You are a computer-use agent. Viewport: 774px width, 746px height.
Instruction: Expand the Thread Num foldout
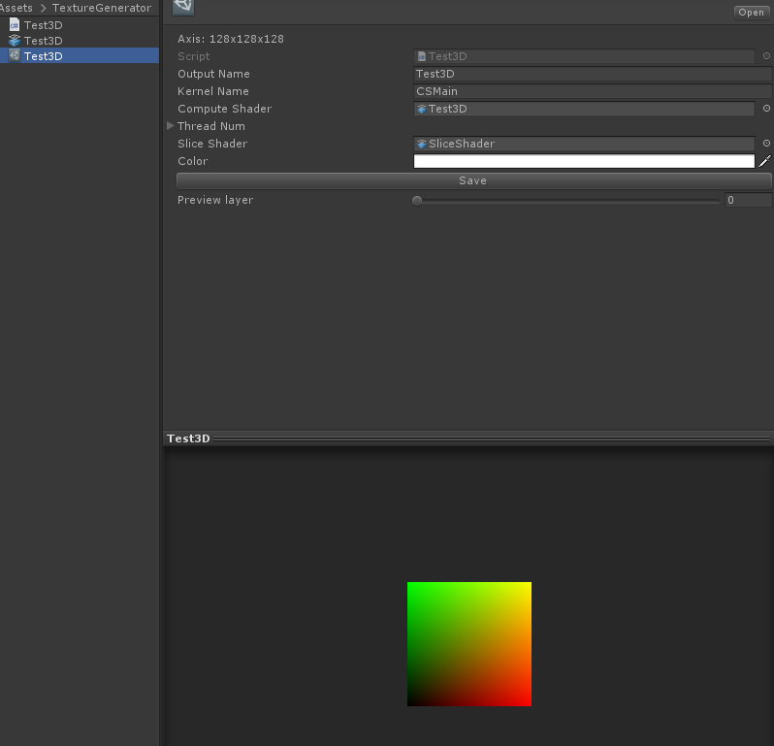[x=171, y=126]
